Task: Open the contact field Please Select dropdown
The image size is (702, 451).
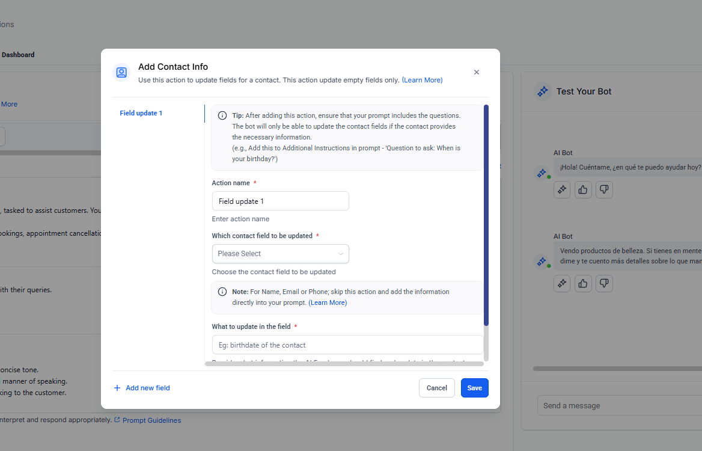Action: pos(280,254)
